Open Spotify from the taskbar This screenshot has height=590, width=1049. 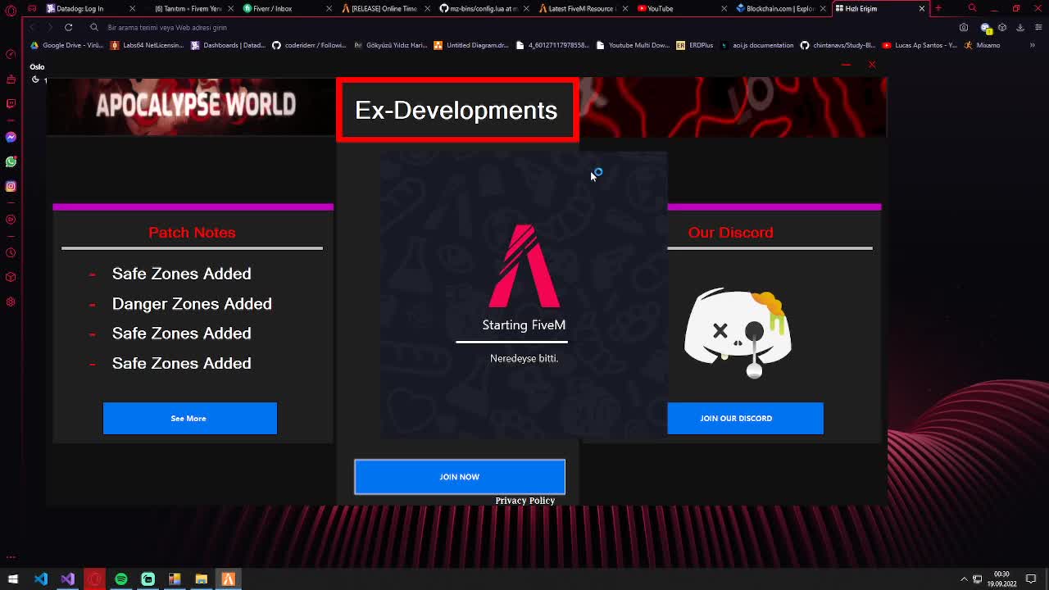click(121, 579)
